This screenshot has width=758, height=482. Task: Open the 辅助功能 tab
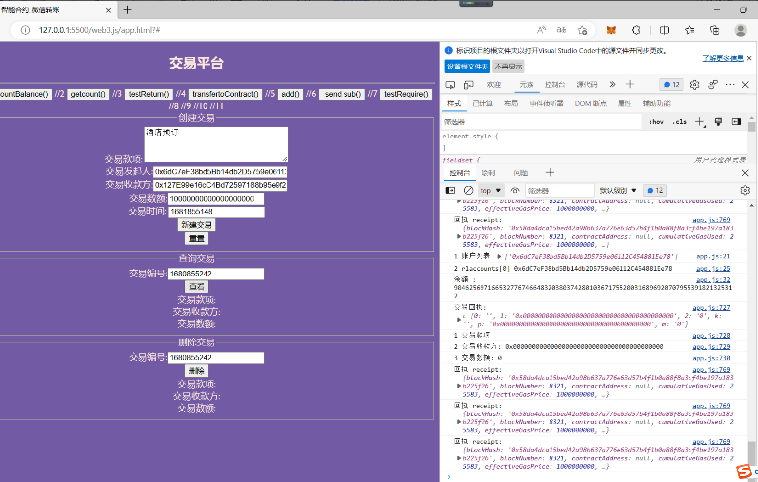(656, 103)
